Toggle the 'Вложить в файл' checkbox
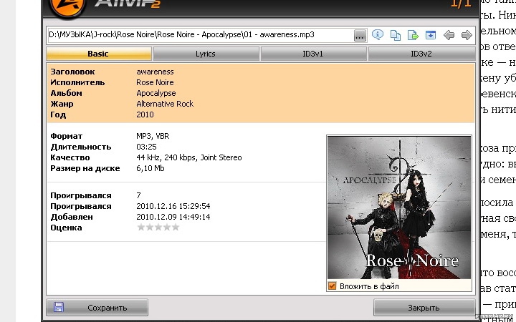Viewport: 516px width, 322px height. coord(332,286)
